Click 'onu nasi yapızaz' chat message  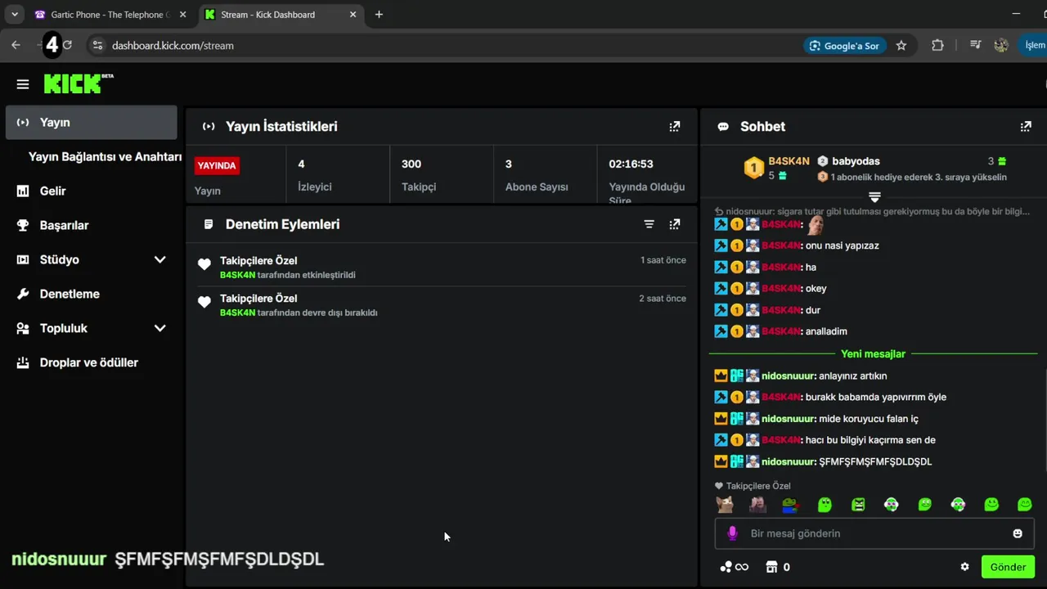tap(843, 245)
